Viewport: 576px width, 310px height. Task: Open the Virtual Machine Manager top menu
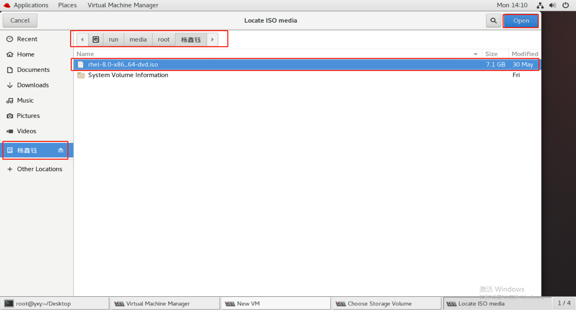click(123, 5)
